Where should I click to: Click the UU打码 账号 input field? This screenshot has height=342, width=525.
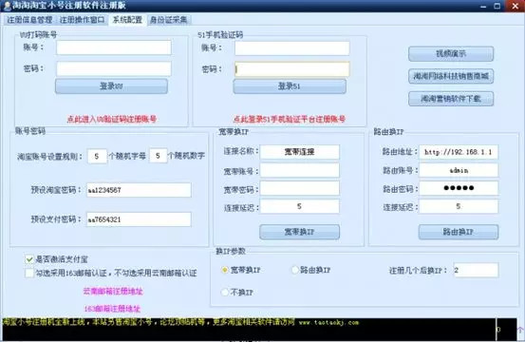tap(114, 47)
